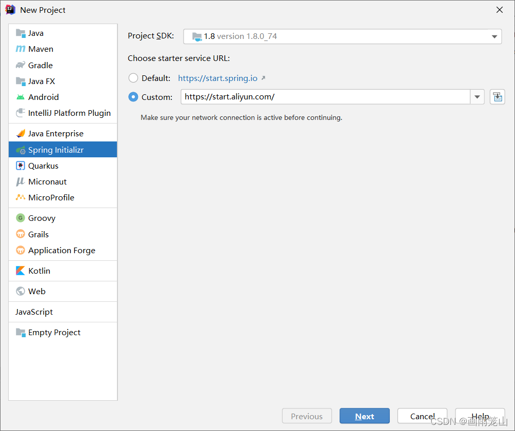Click the save-URL icon beside the custom URL field
Viewport: 515px width, 431px height.
497,97
